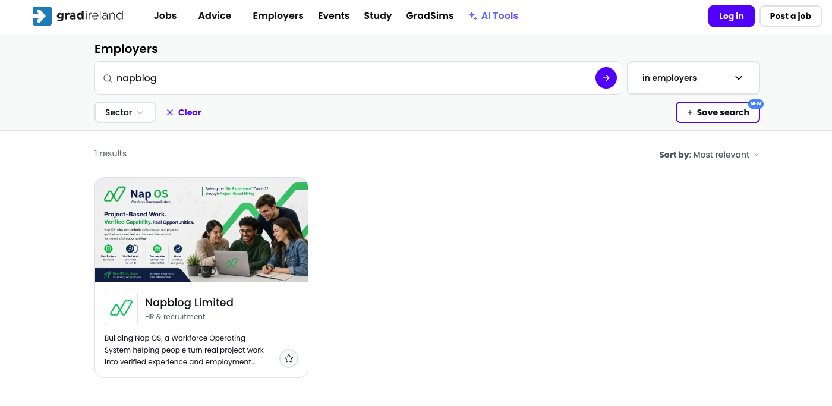Open the Nap OS banner image
This screenshot has width=832, height=406.
point(201,230)
